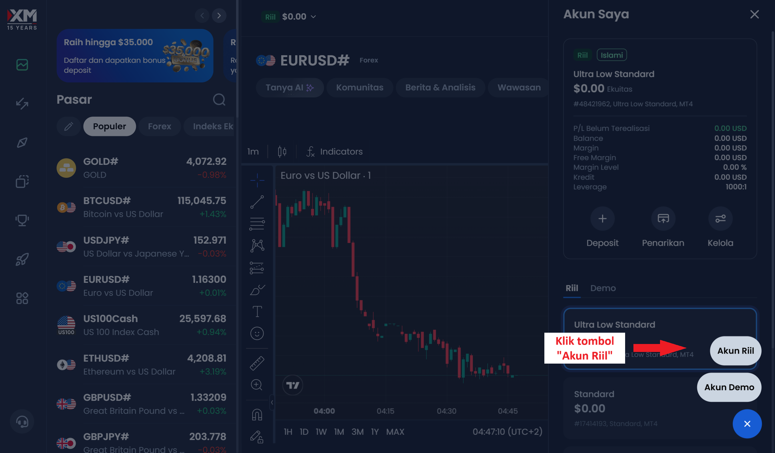Select GOLD# from the market list
This screenshot has width=775, height=453.
click(x=142, y=168)
